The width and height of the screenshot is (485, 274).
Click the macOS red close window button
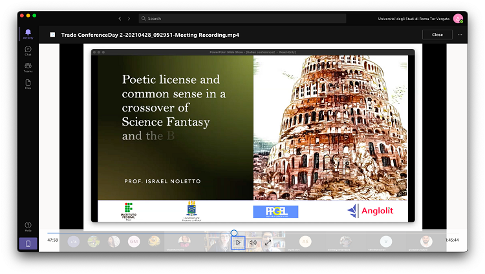point(21,15)
